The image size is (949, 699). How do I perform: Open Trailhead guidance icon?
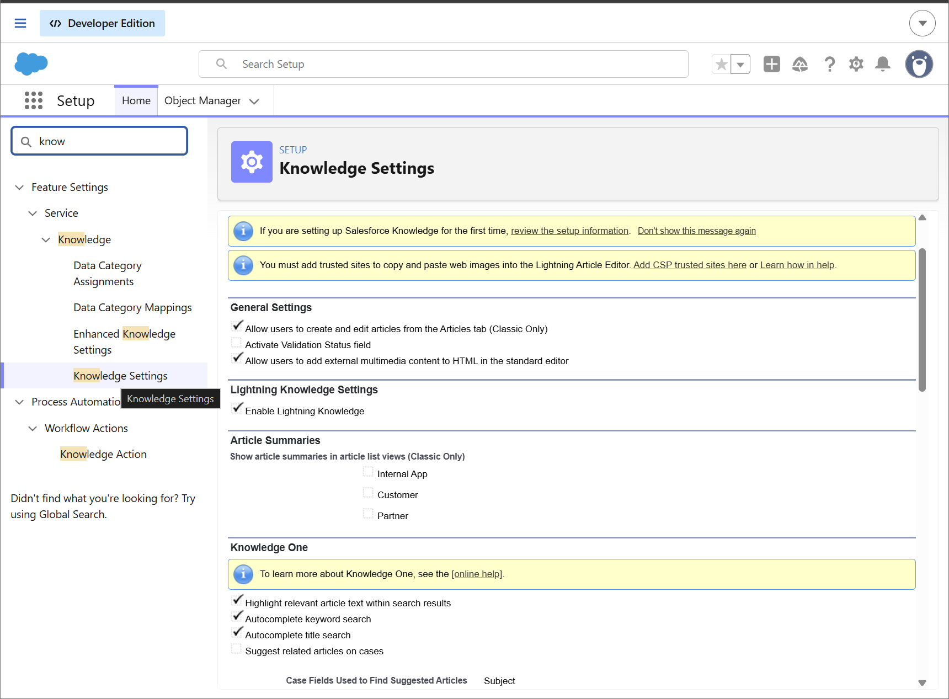coord(800,64)
